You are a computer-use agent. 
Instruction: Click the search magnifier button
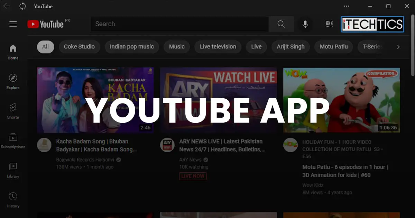pyautogui.click(x=281, y=24)
